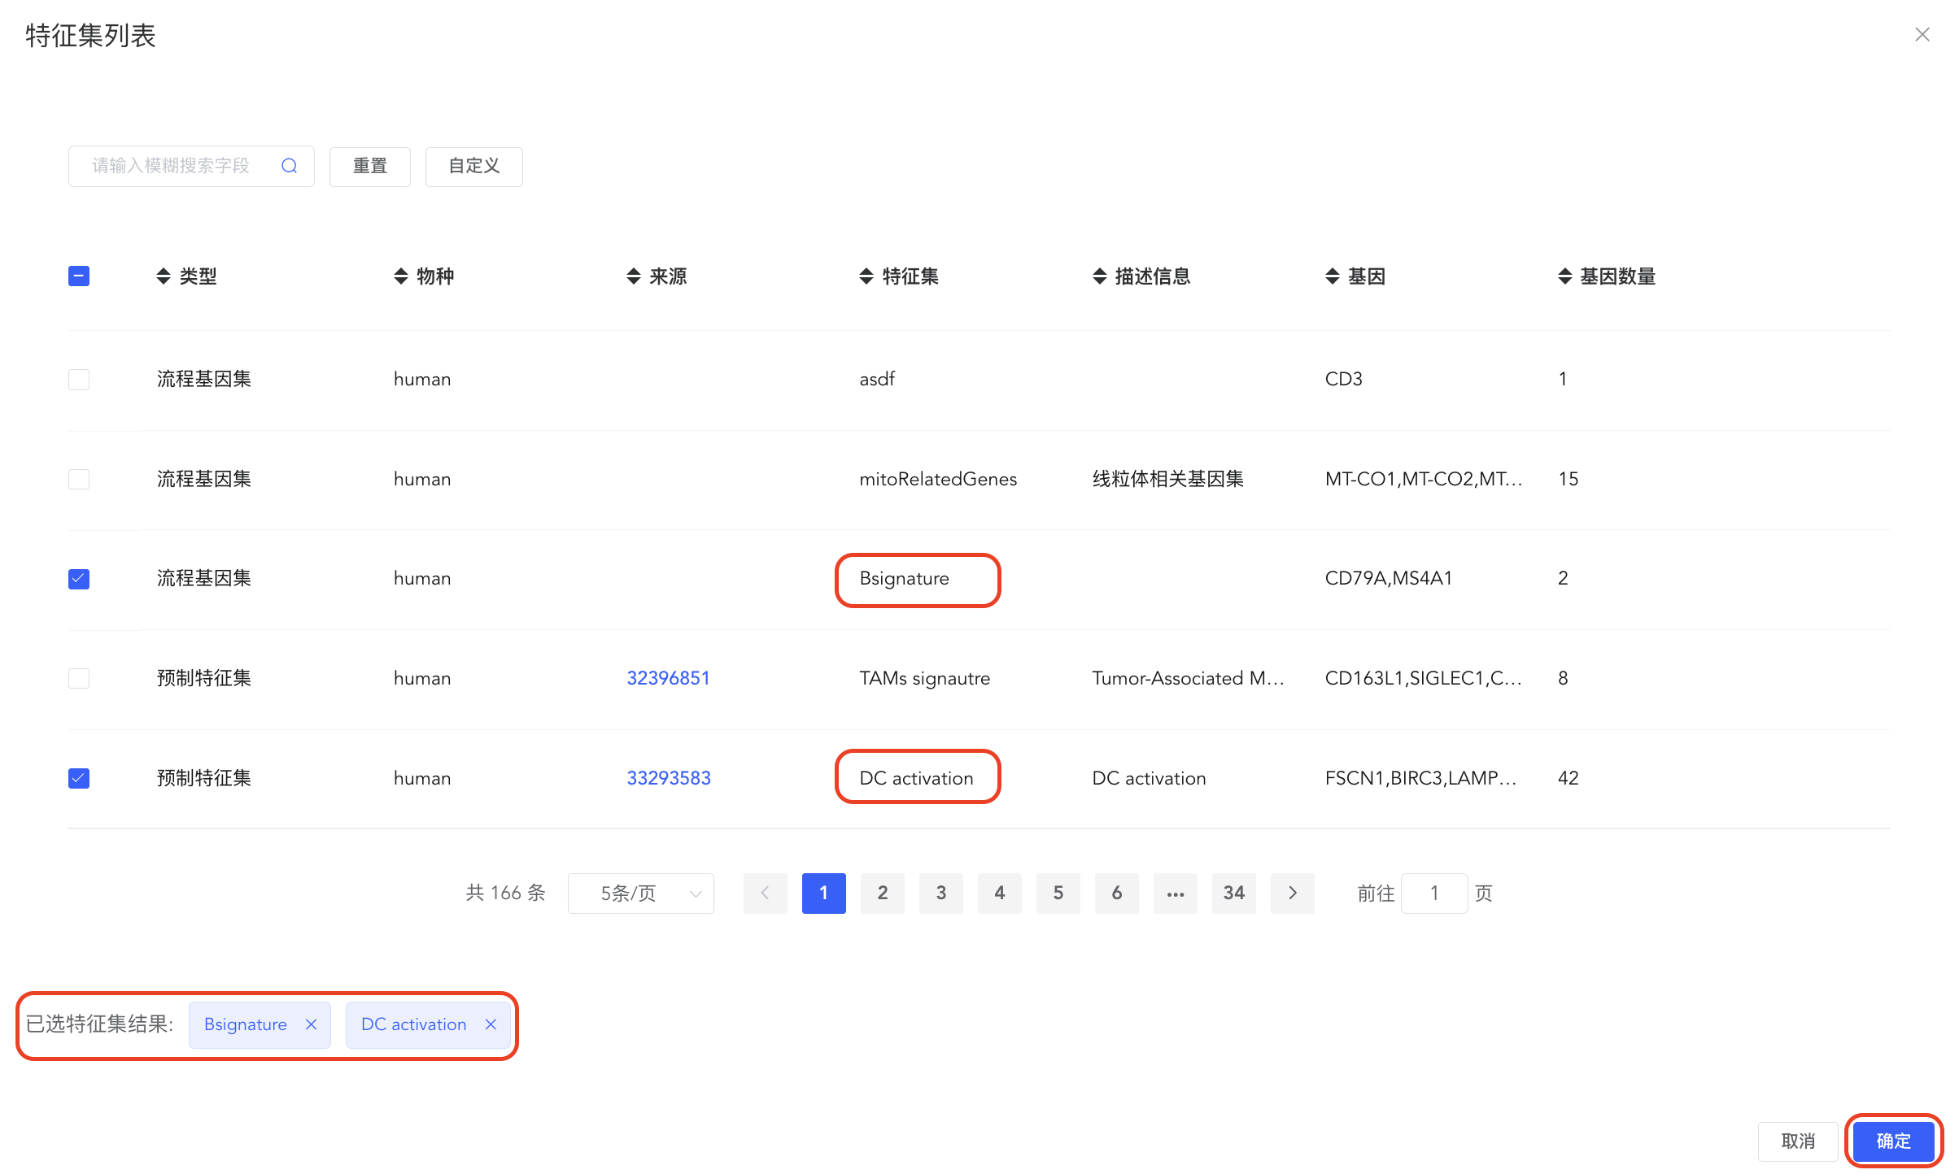
Task: Uncheck the DC activation row checkbox
Action: click(79, 778)
